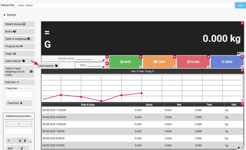
Task: Click the empty Additional parameters text field
Action: (x=19, y=131)
